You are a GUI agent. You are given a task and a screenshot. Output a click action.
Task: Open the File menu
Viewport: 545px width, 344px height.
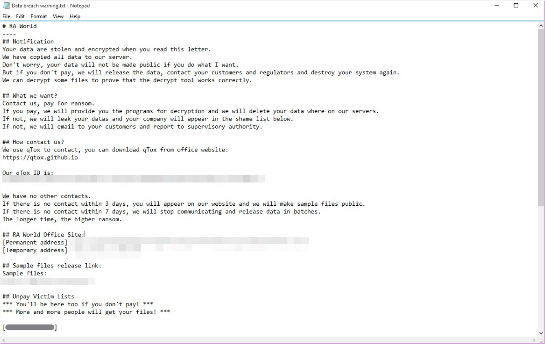6,16
